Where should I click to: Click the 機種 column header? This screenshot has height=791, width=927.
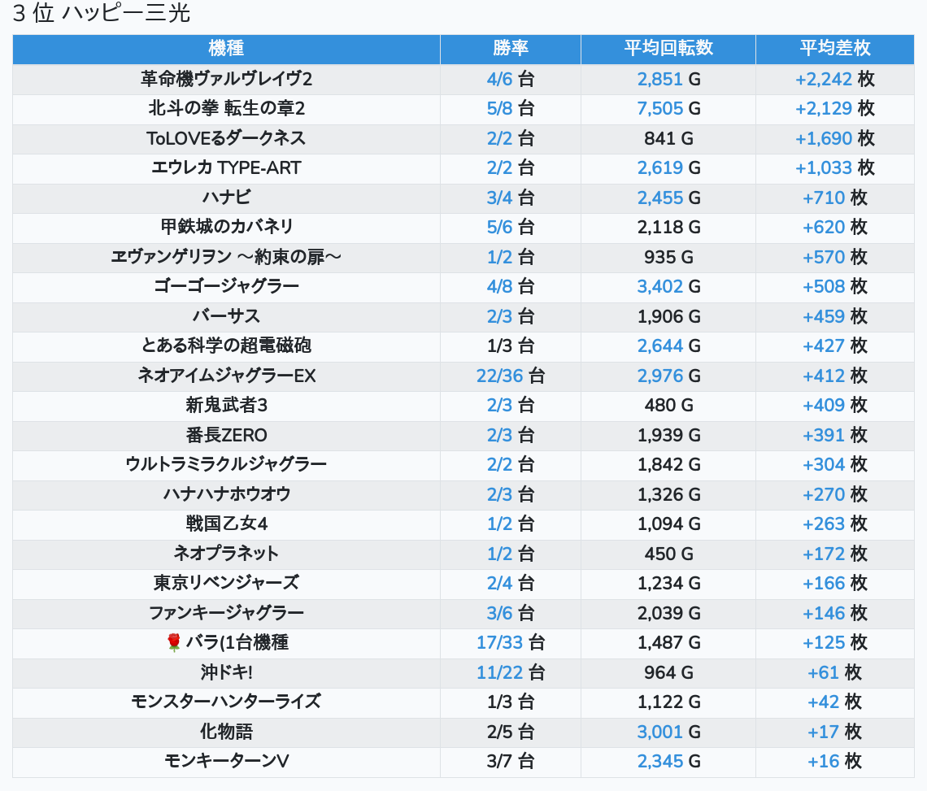coord(226,48)
